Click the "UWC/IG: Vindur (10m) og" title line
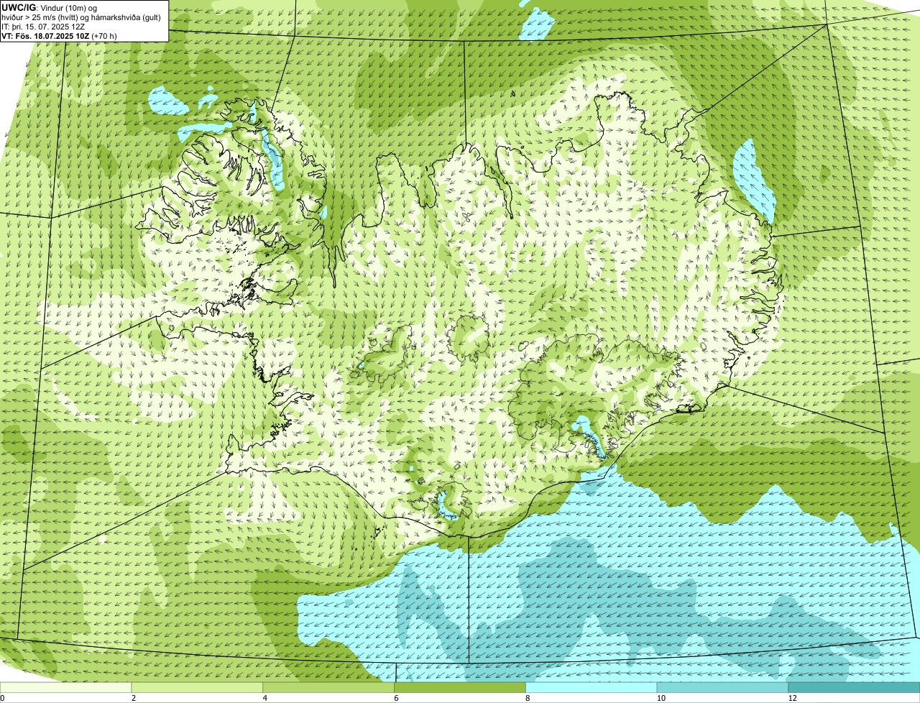 pos(49,6)
